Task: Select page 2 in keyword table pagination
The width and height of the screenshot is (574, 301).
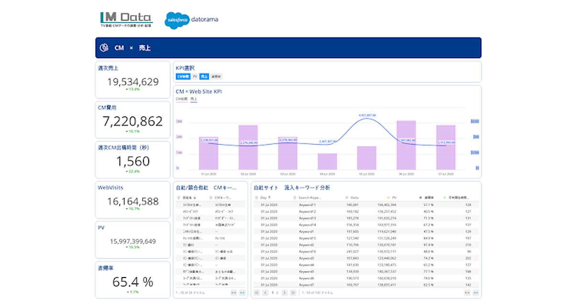Action: (276, 292)
